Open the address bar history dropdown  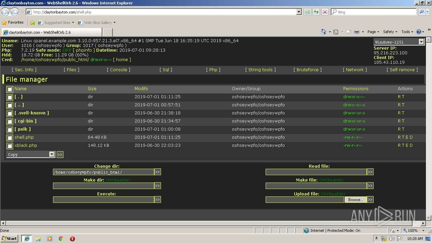[299, 12]
